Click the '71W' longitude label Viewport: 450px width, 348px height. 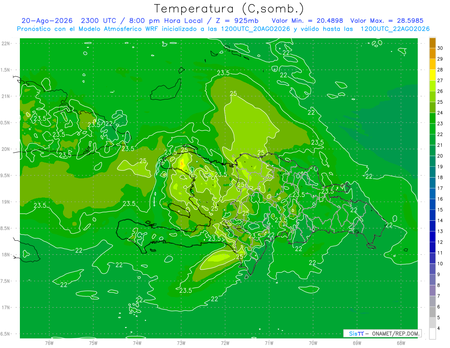coord(269,343)
